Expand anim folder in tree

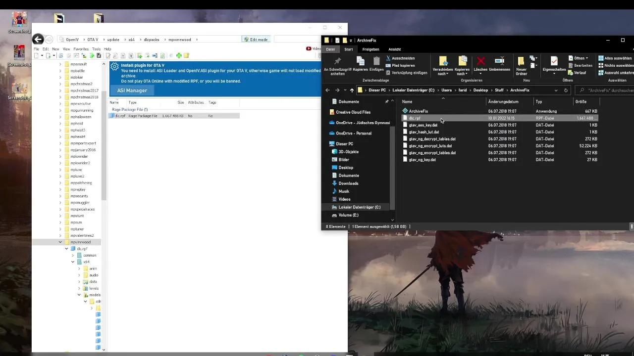click(79, 268)
